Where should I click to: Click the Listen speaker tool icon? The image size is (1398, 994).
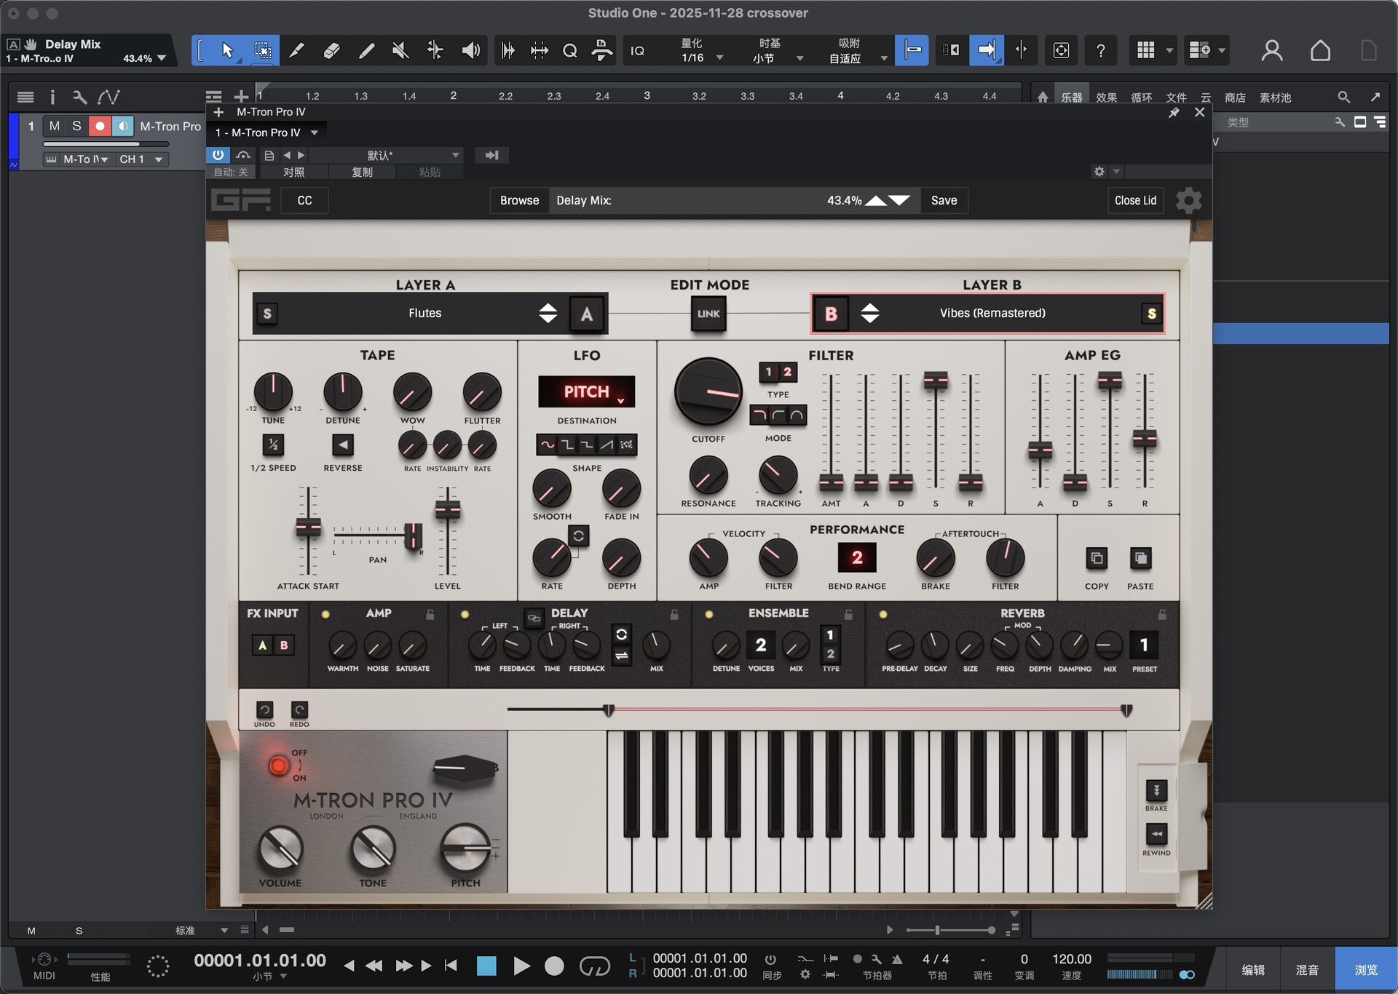pyautogui.click(x=471, y=50)
